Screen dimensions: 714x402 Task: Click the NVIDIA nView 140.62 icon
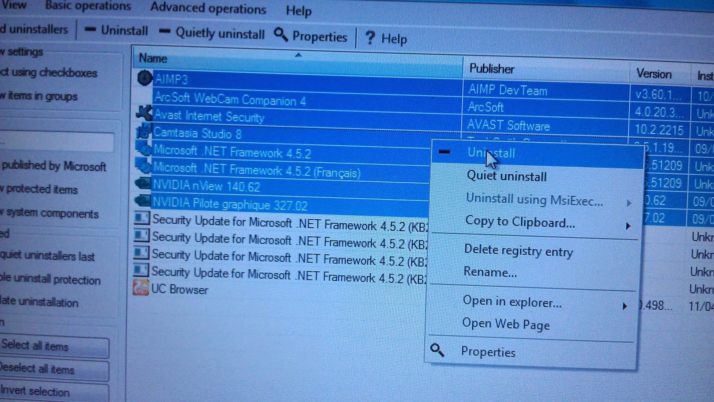coord(142,183)
